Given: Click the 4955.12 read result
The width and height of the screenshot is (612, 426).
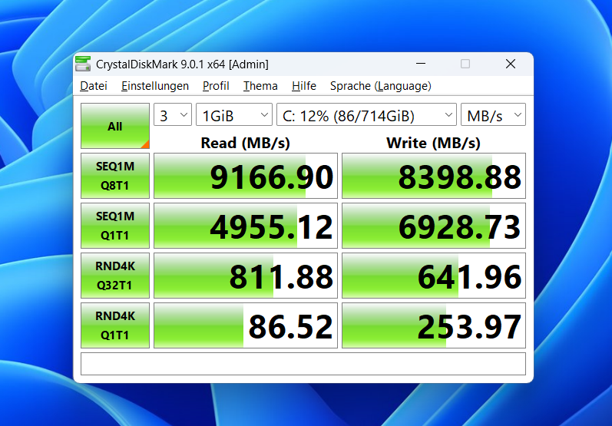Looking at the screenshot, I should [246, 226].
